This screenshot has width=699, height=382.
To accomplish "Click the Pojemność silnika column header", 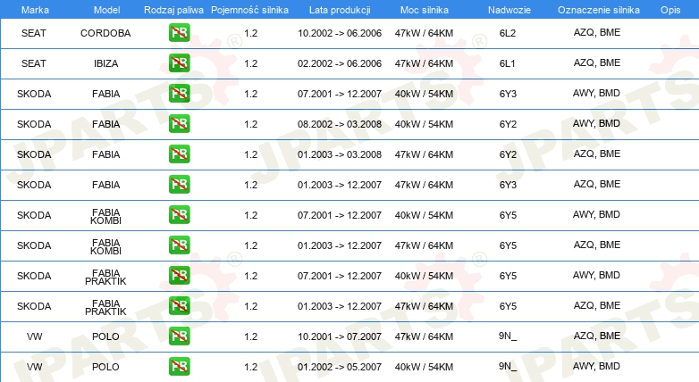I will (x=249, y=10).
